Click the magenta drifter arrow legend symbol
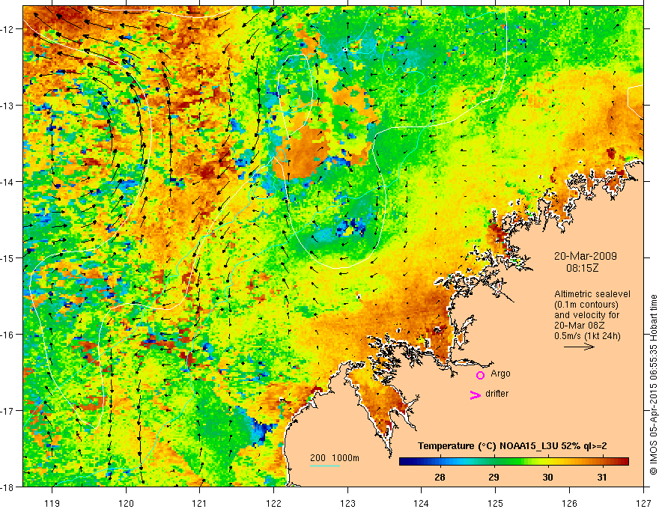Image resolution: width=659 pixels, height=509 pixels. click(476, 394)
